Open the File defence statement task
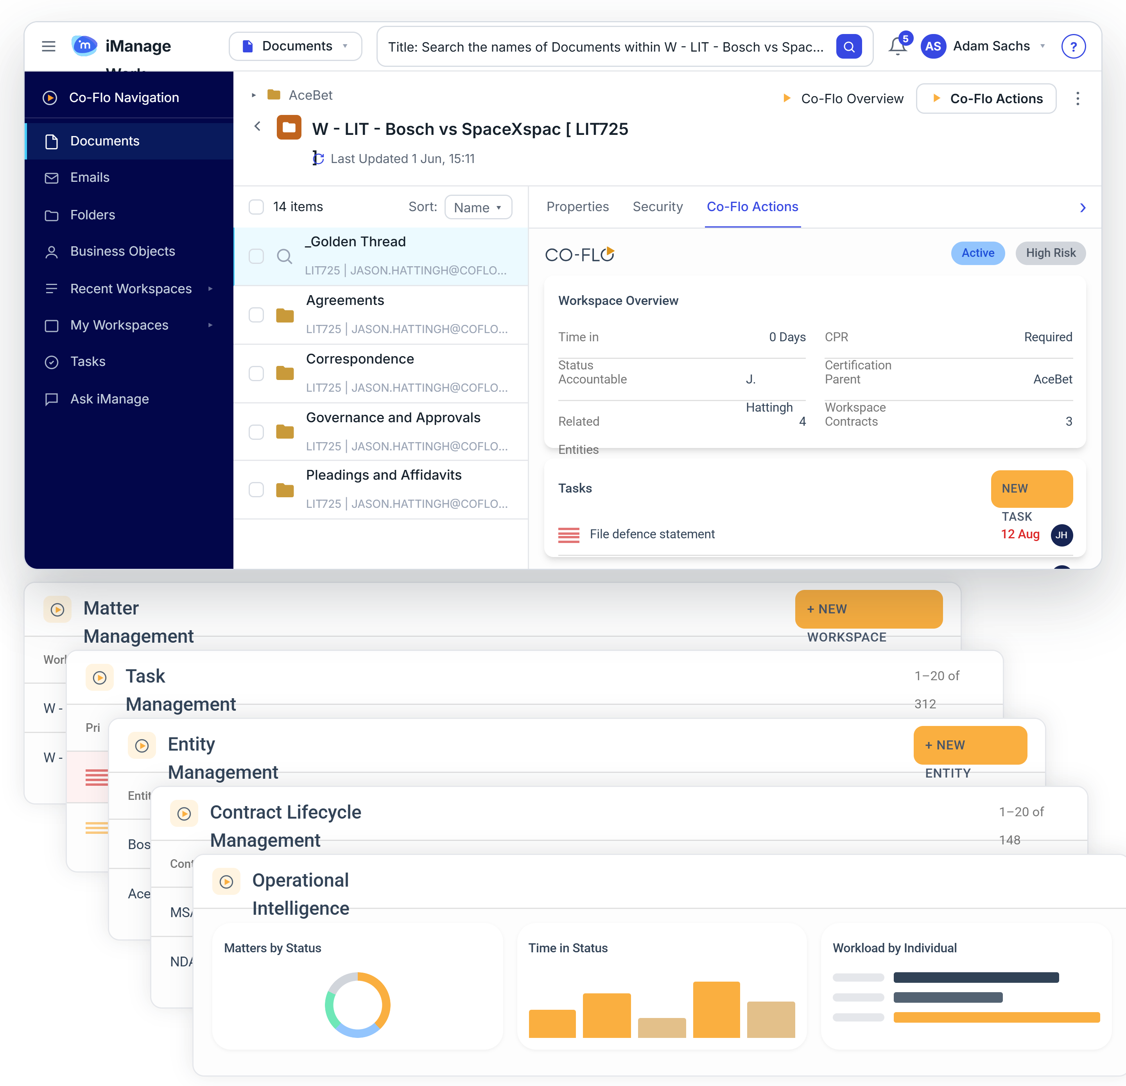This screenshot has width=1126, height=1086. click(x=652, y=534)
